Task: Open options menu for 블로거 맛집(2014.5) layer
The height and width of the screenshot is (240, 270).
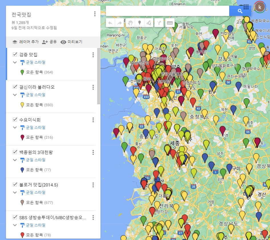Action: pos(93,185)
